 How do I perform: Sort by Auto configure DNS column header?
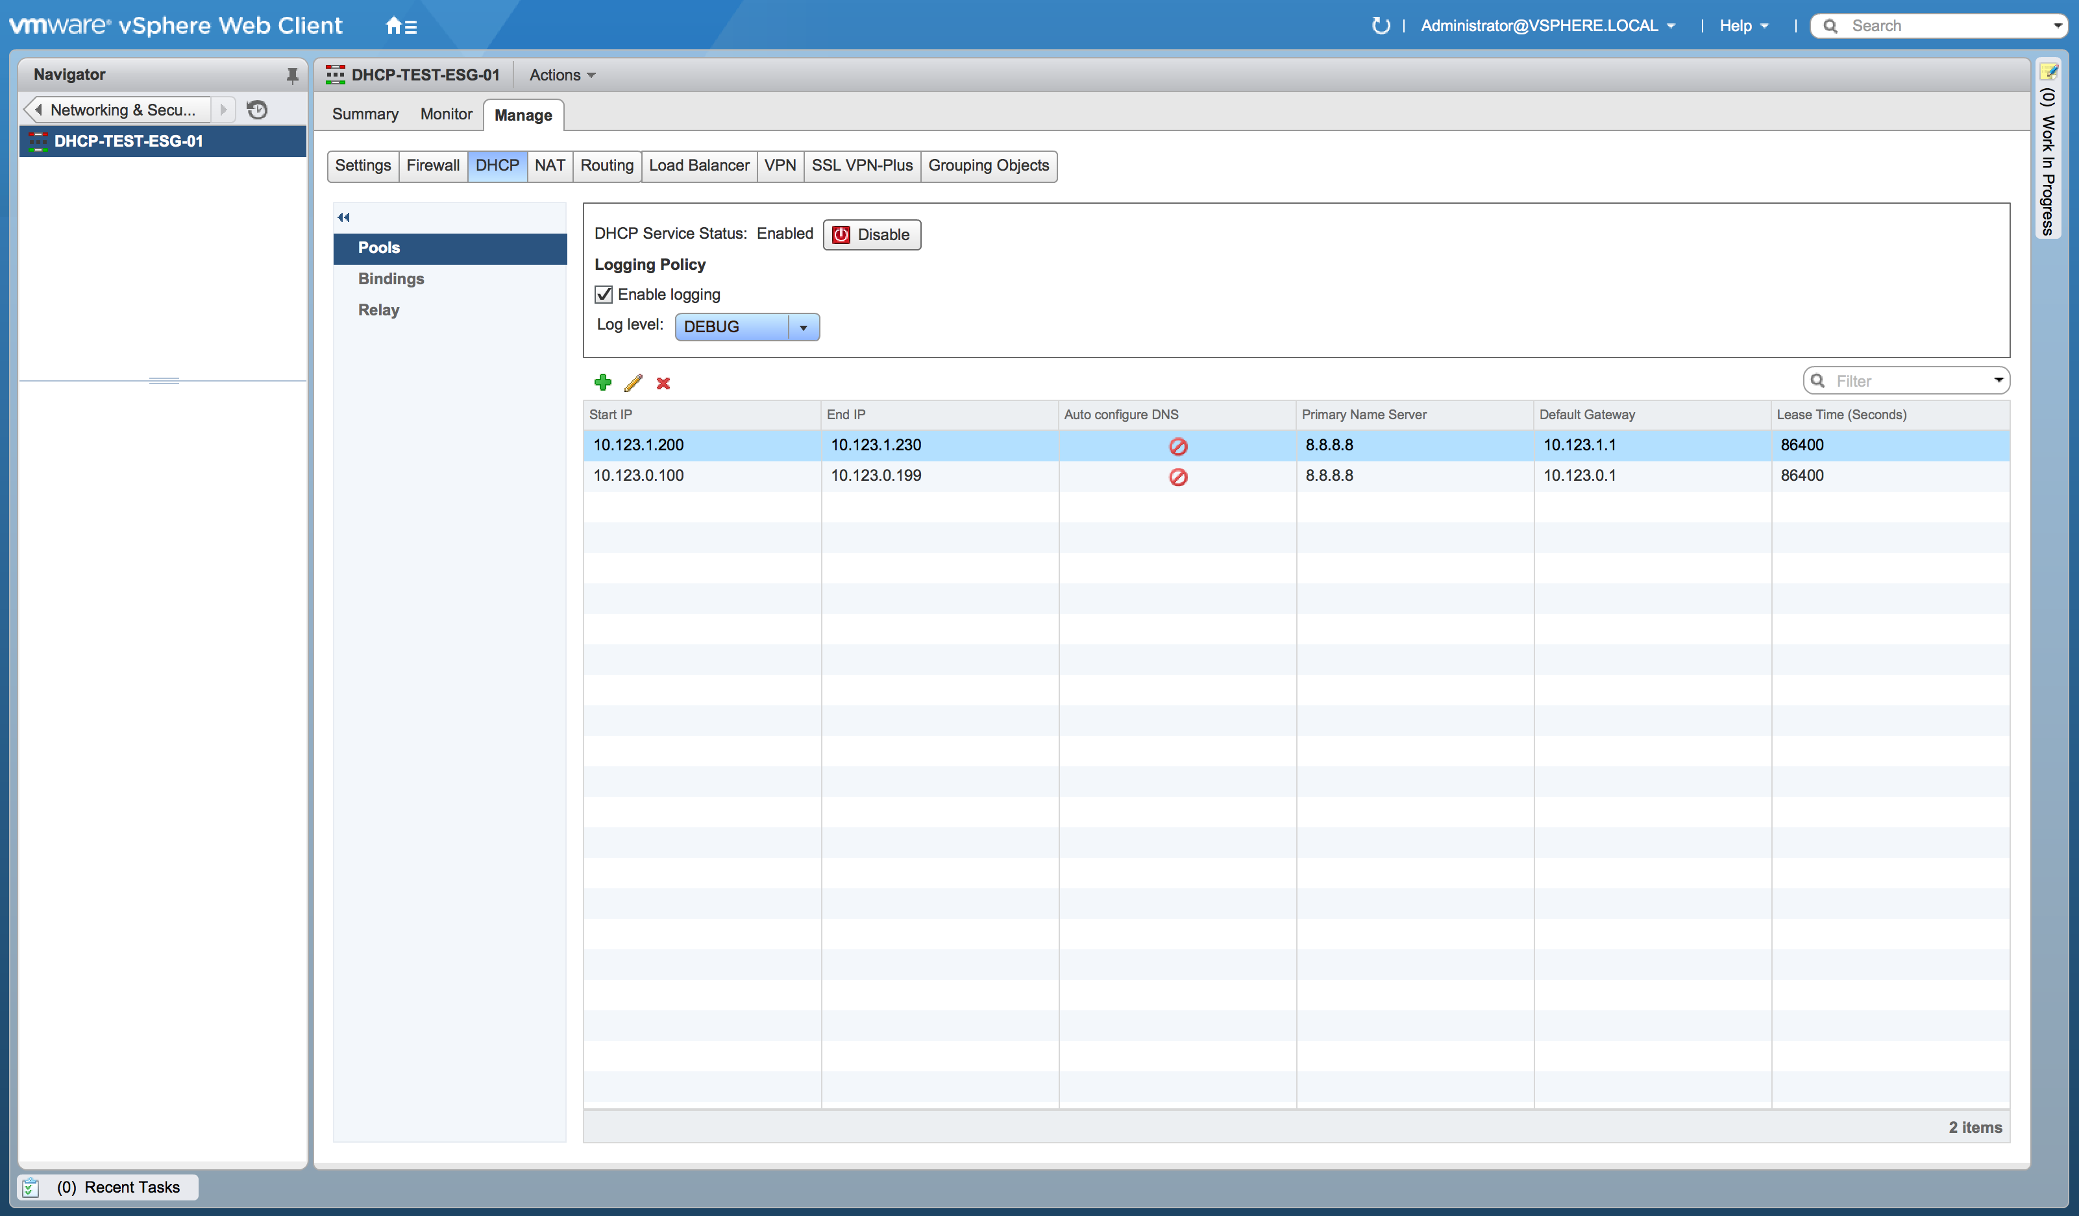pos(1176,414)
